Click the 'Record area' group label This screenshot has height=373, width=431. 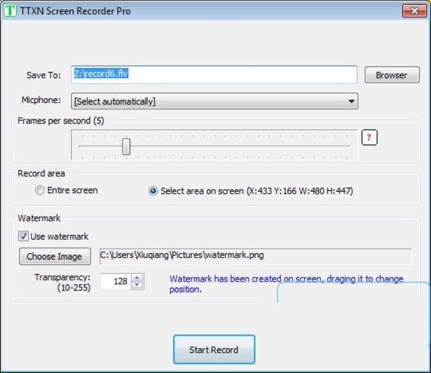41,174
